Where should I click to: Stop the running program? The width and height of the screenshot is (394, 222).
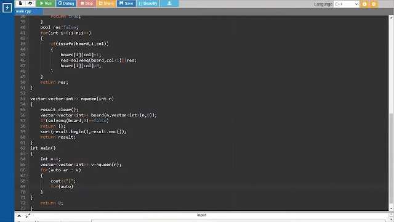(87, 3)
